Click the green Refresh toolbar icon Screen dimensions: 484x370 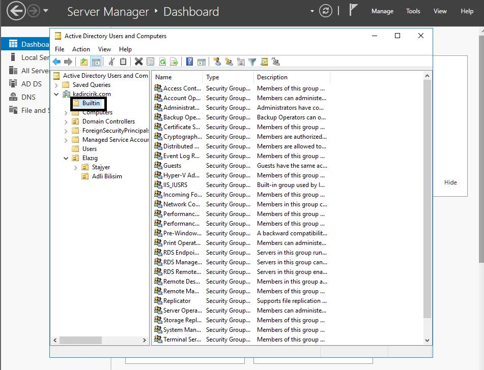click(x=162, y=61)
